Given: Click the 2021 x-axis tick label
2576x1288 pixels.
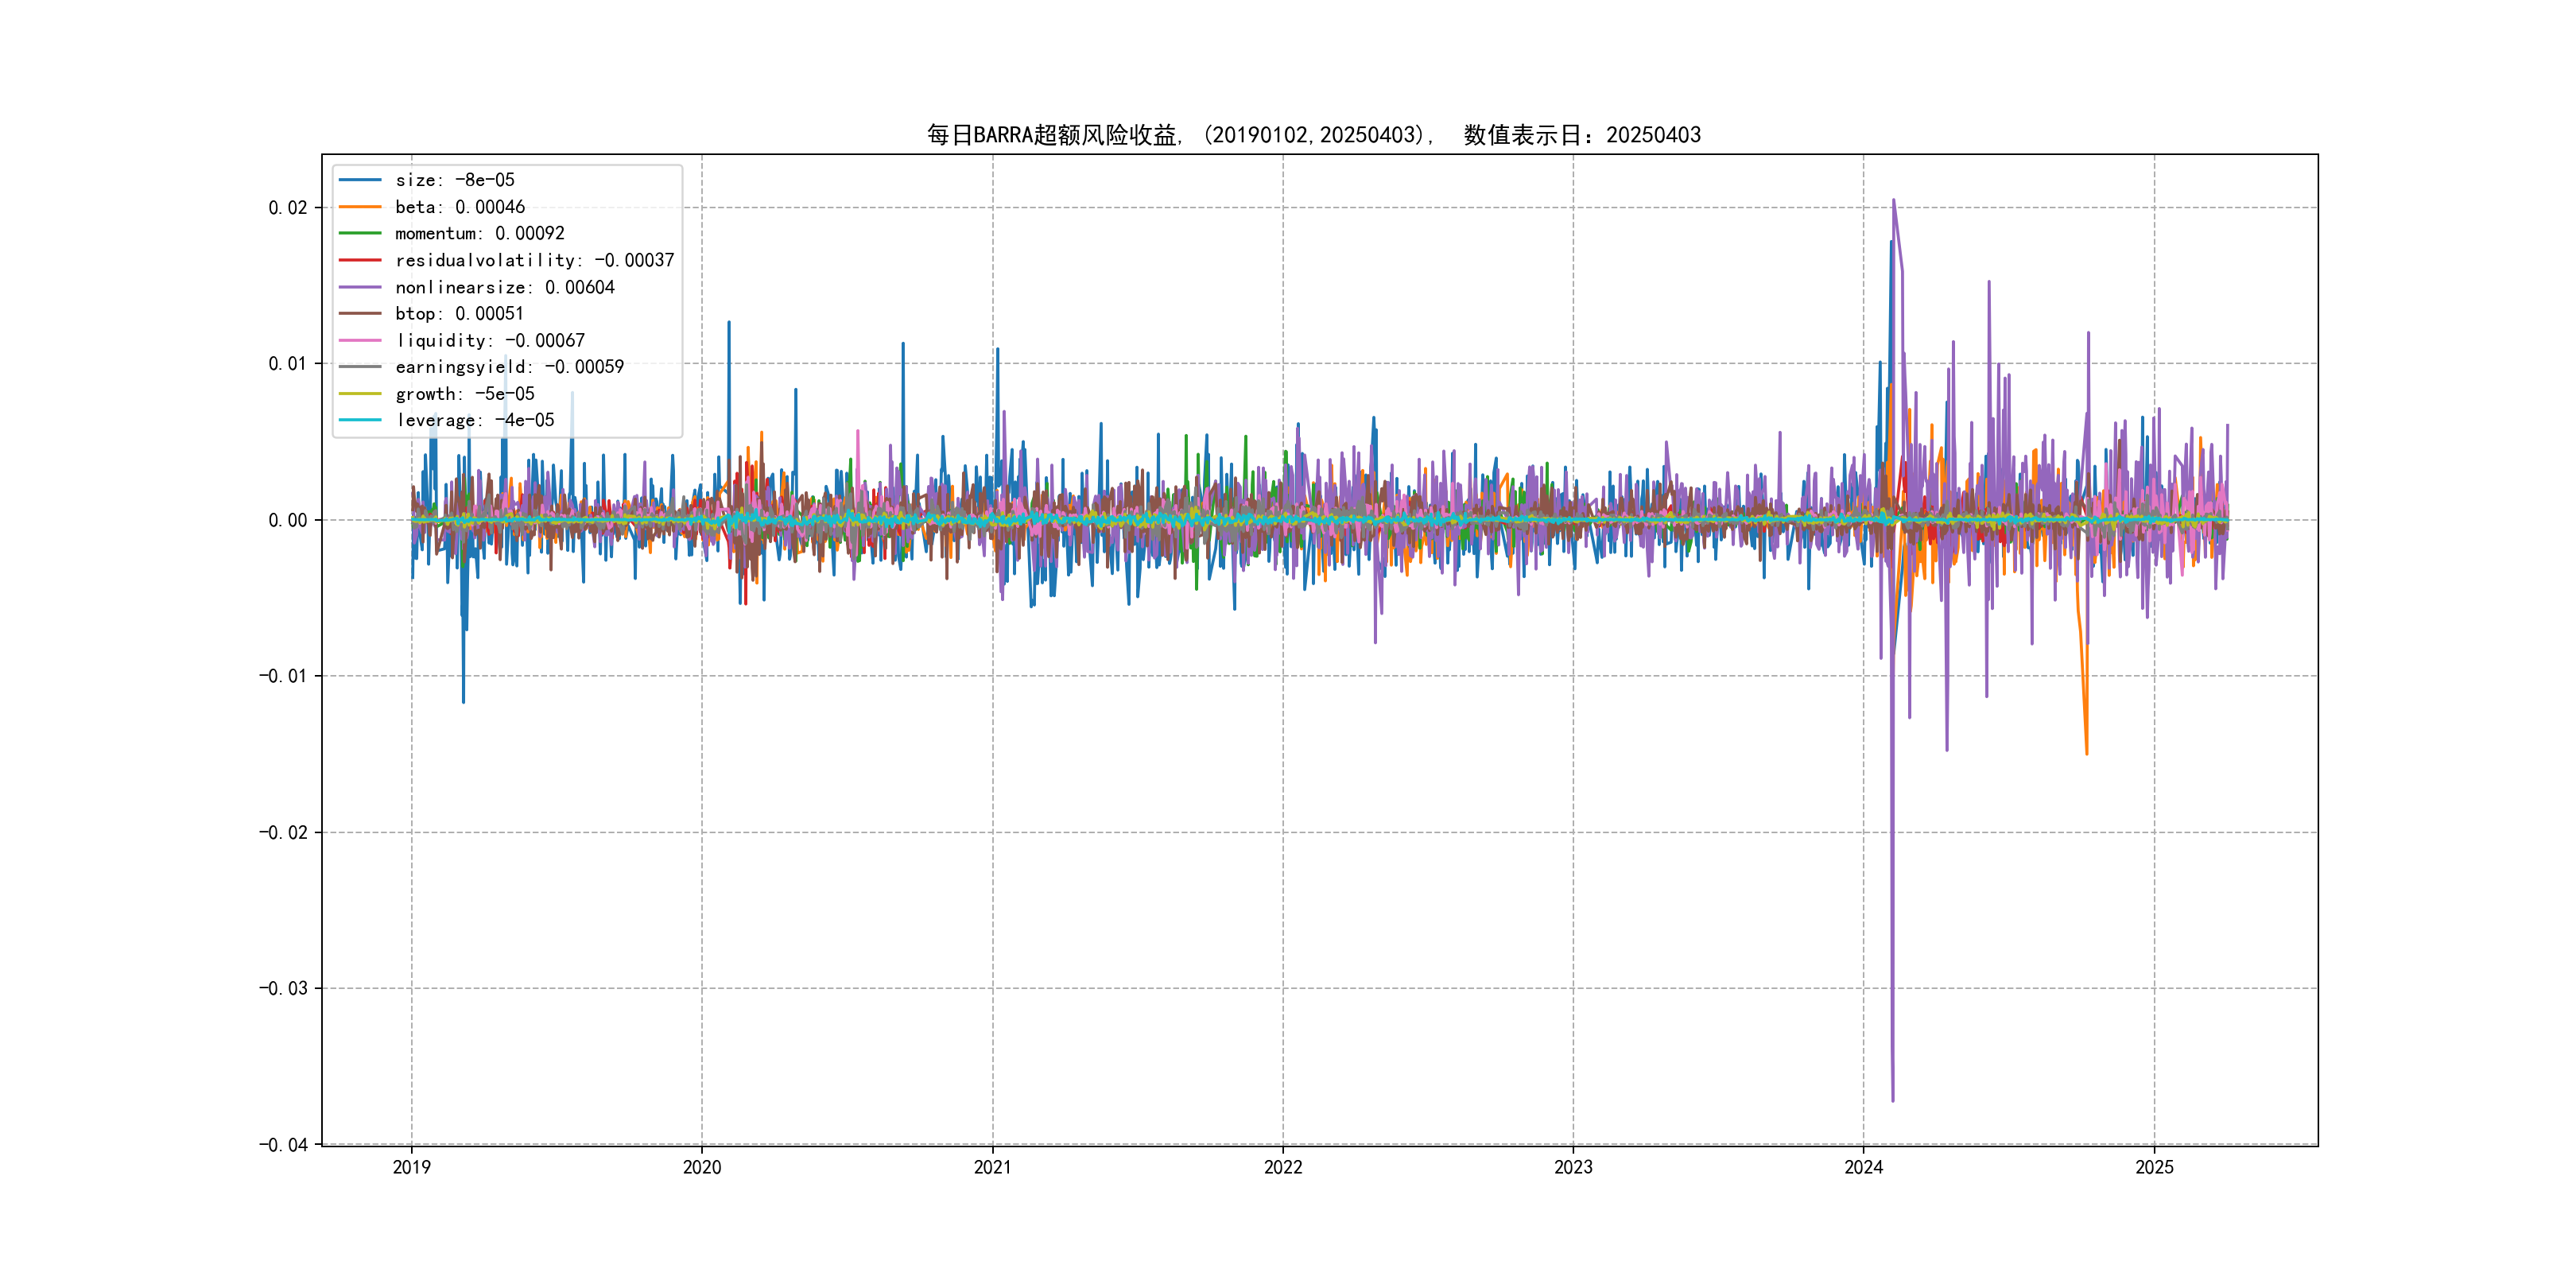Looking at the screenshot, I should pos(992,1167).
